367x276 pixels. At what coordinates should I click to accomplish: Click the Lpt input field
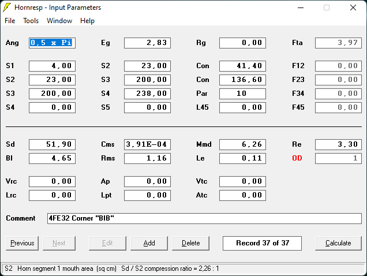(x=148, y=195)
